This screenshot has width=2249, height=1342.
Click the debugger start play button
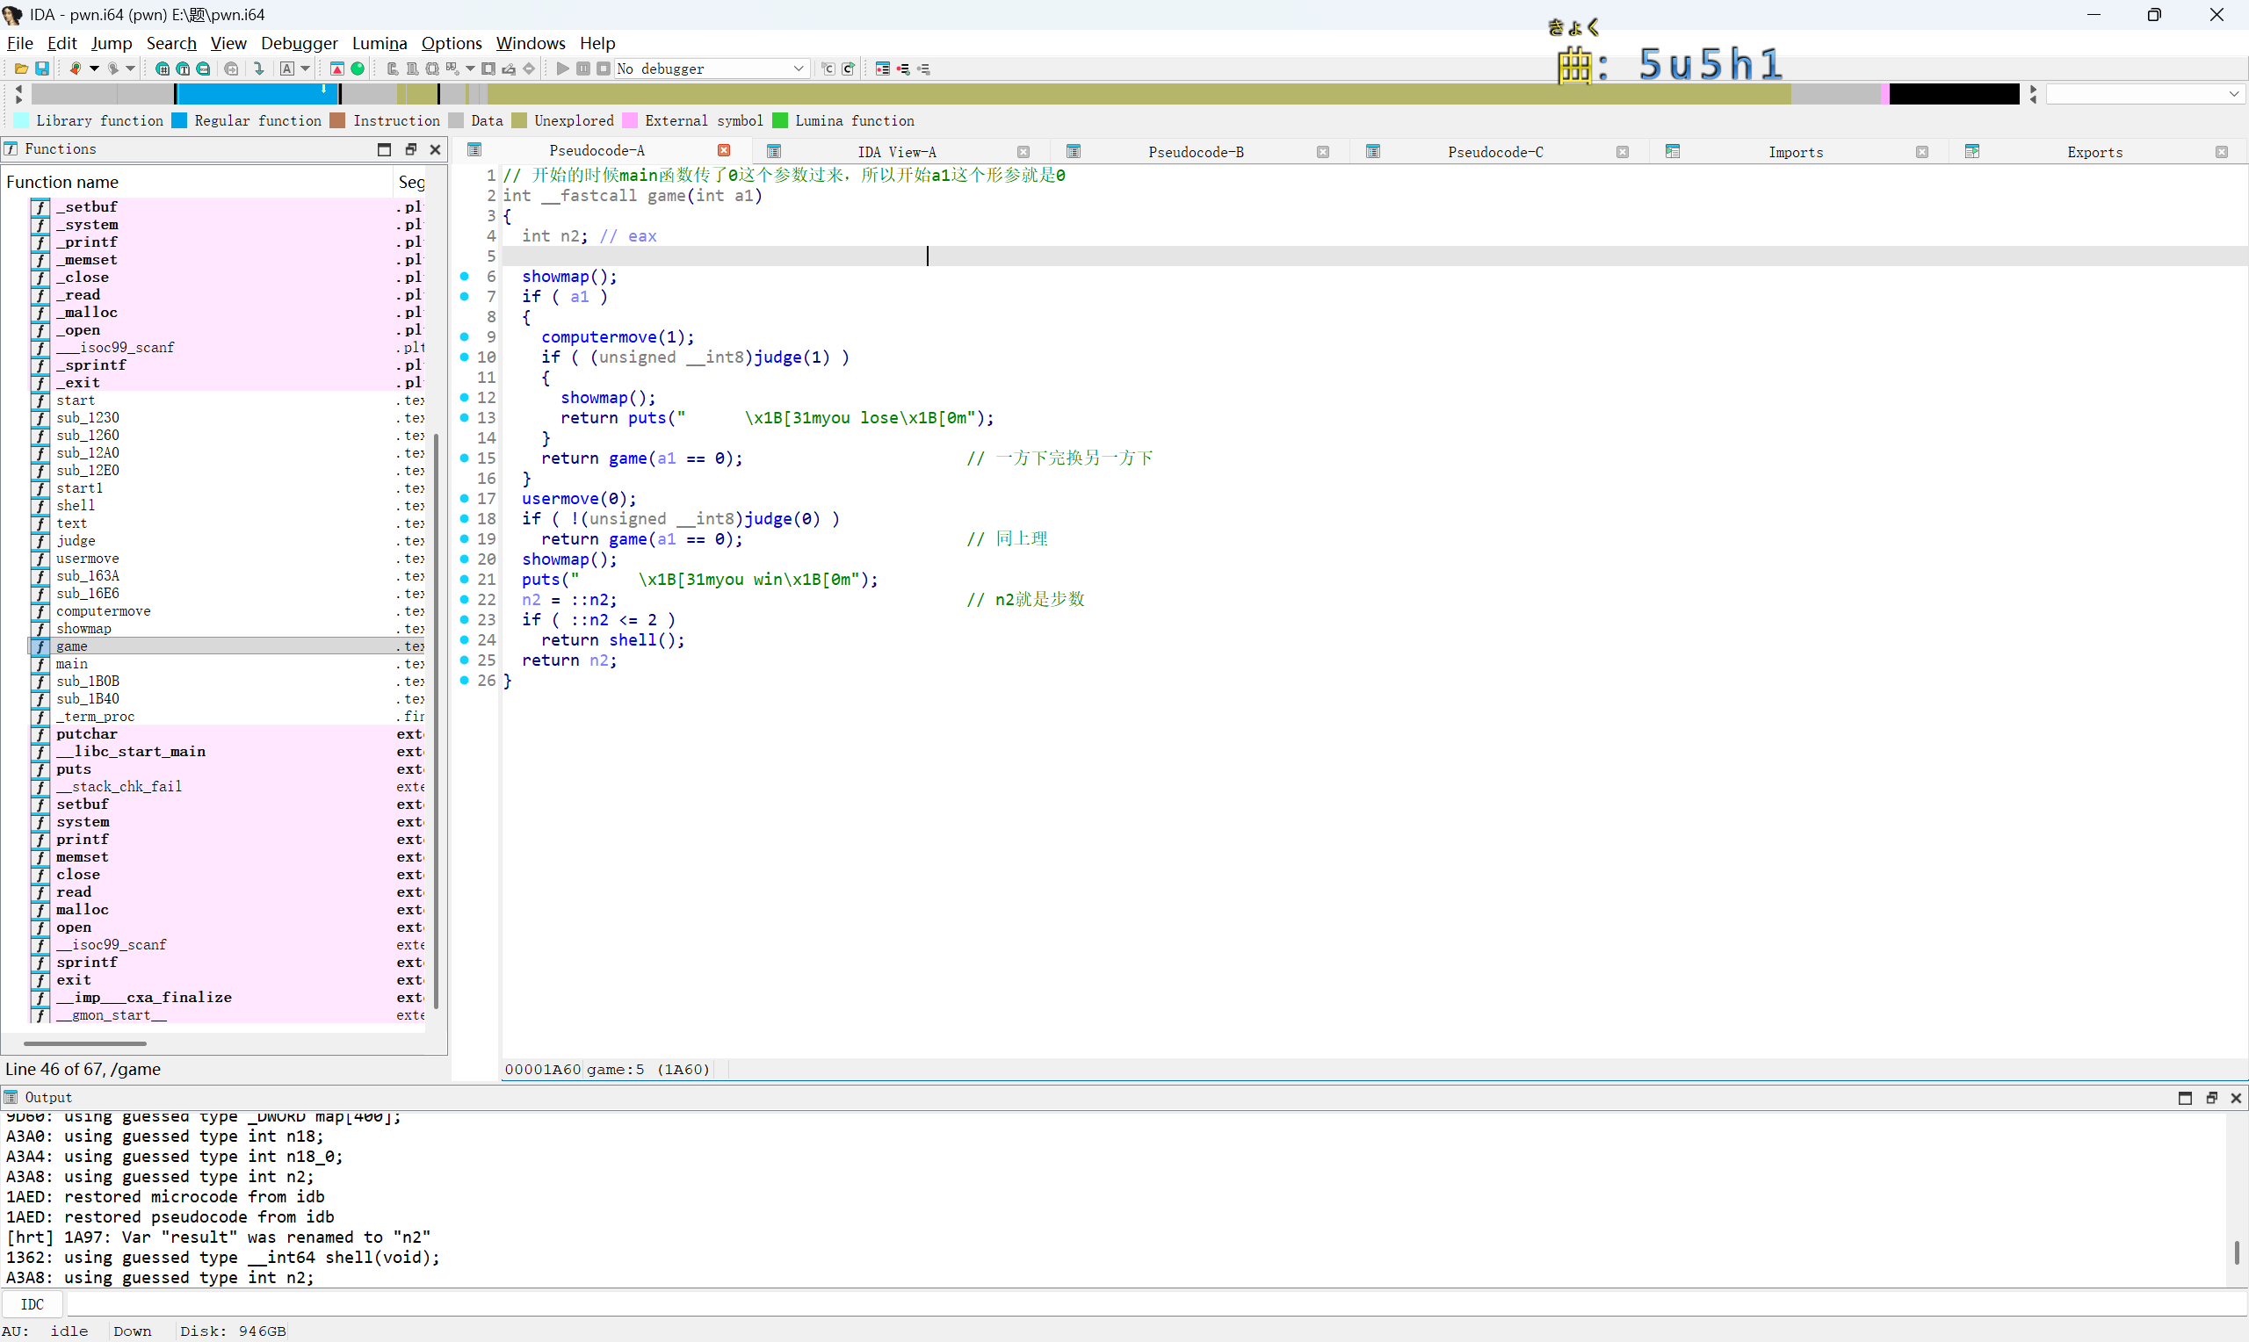coord(562,69)
